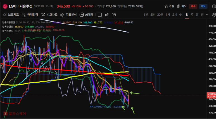Viewport: 216px width, 119px height.
Task: Click the price-axis tag 346,500 +3.13%
Action: coord(211,95)
